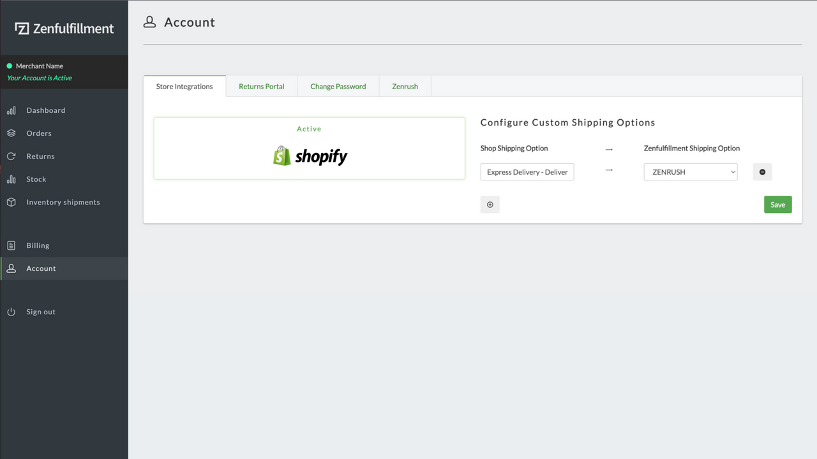This screenshot has height=459, width=817.
Task: Click the Returns refresh arrow icon
Action: 11,156
